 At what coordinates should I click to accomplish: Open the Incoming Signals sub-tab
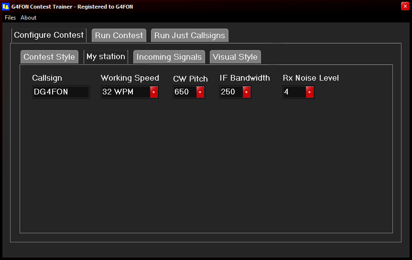click(169, 57)
